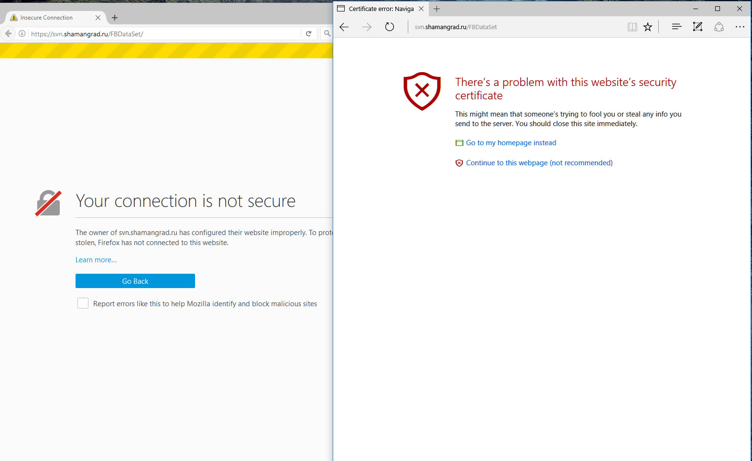Go back in Edge browser
This screenshot has width=752, height=461.
(344, 27)
